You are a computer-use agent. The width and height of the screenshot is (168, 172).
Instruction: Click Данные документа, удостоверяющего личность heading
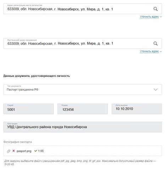tap(37, 76)
